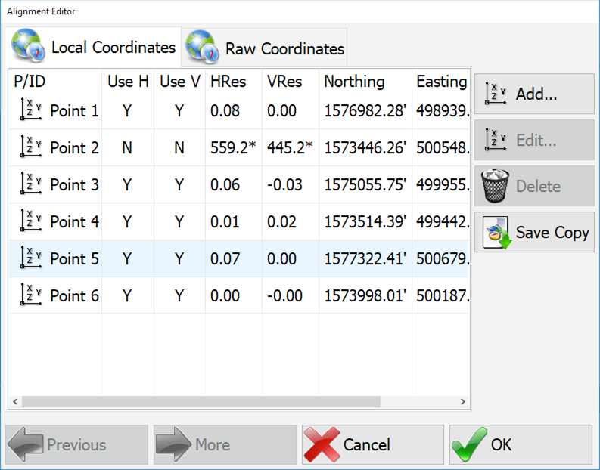Toggle Use V value for Point 3

[x=179, y=185]
